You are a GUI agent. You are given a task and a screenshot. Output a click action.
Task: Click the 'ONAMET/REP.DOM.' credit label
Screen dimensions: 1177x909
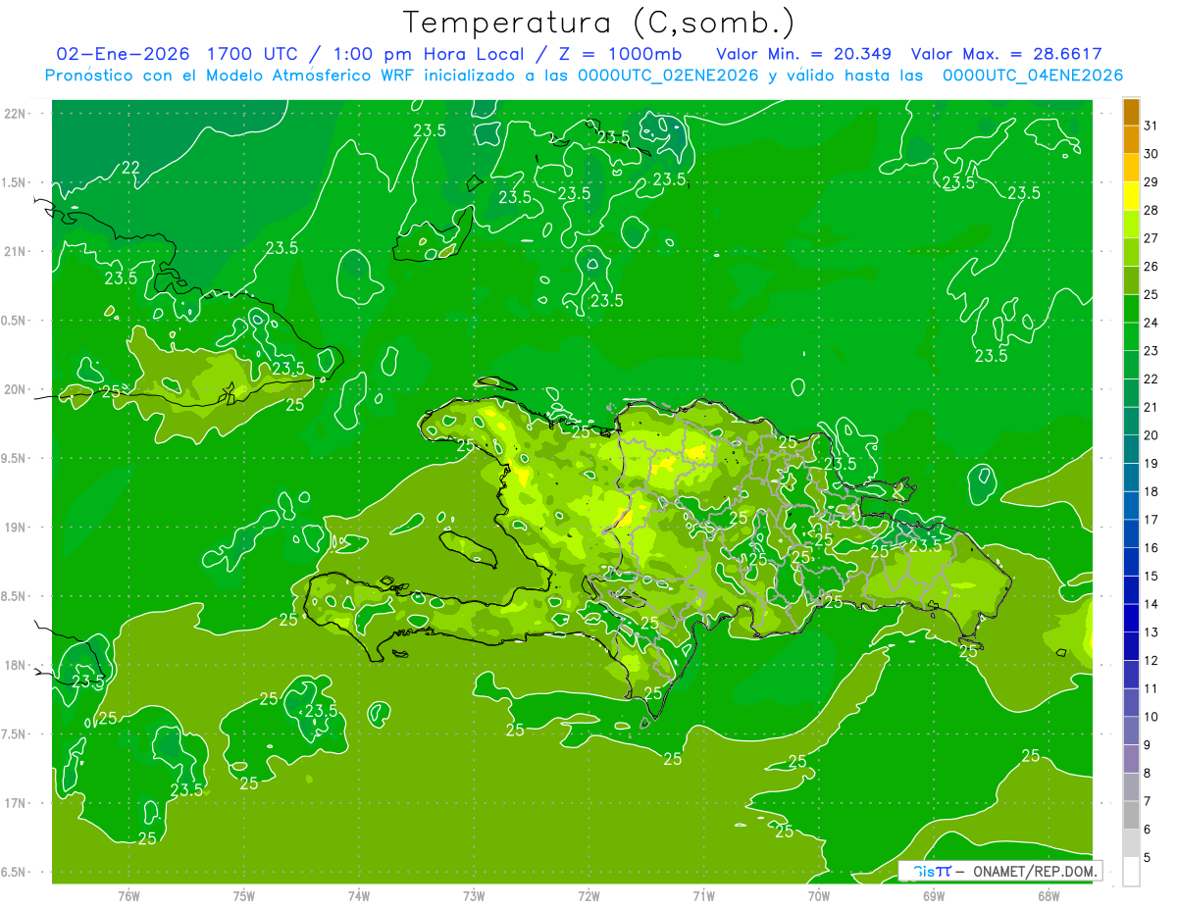click(x=1036, y=871)
